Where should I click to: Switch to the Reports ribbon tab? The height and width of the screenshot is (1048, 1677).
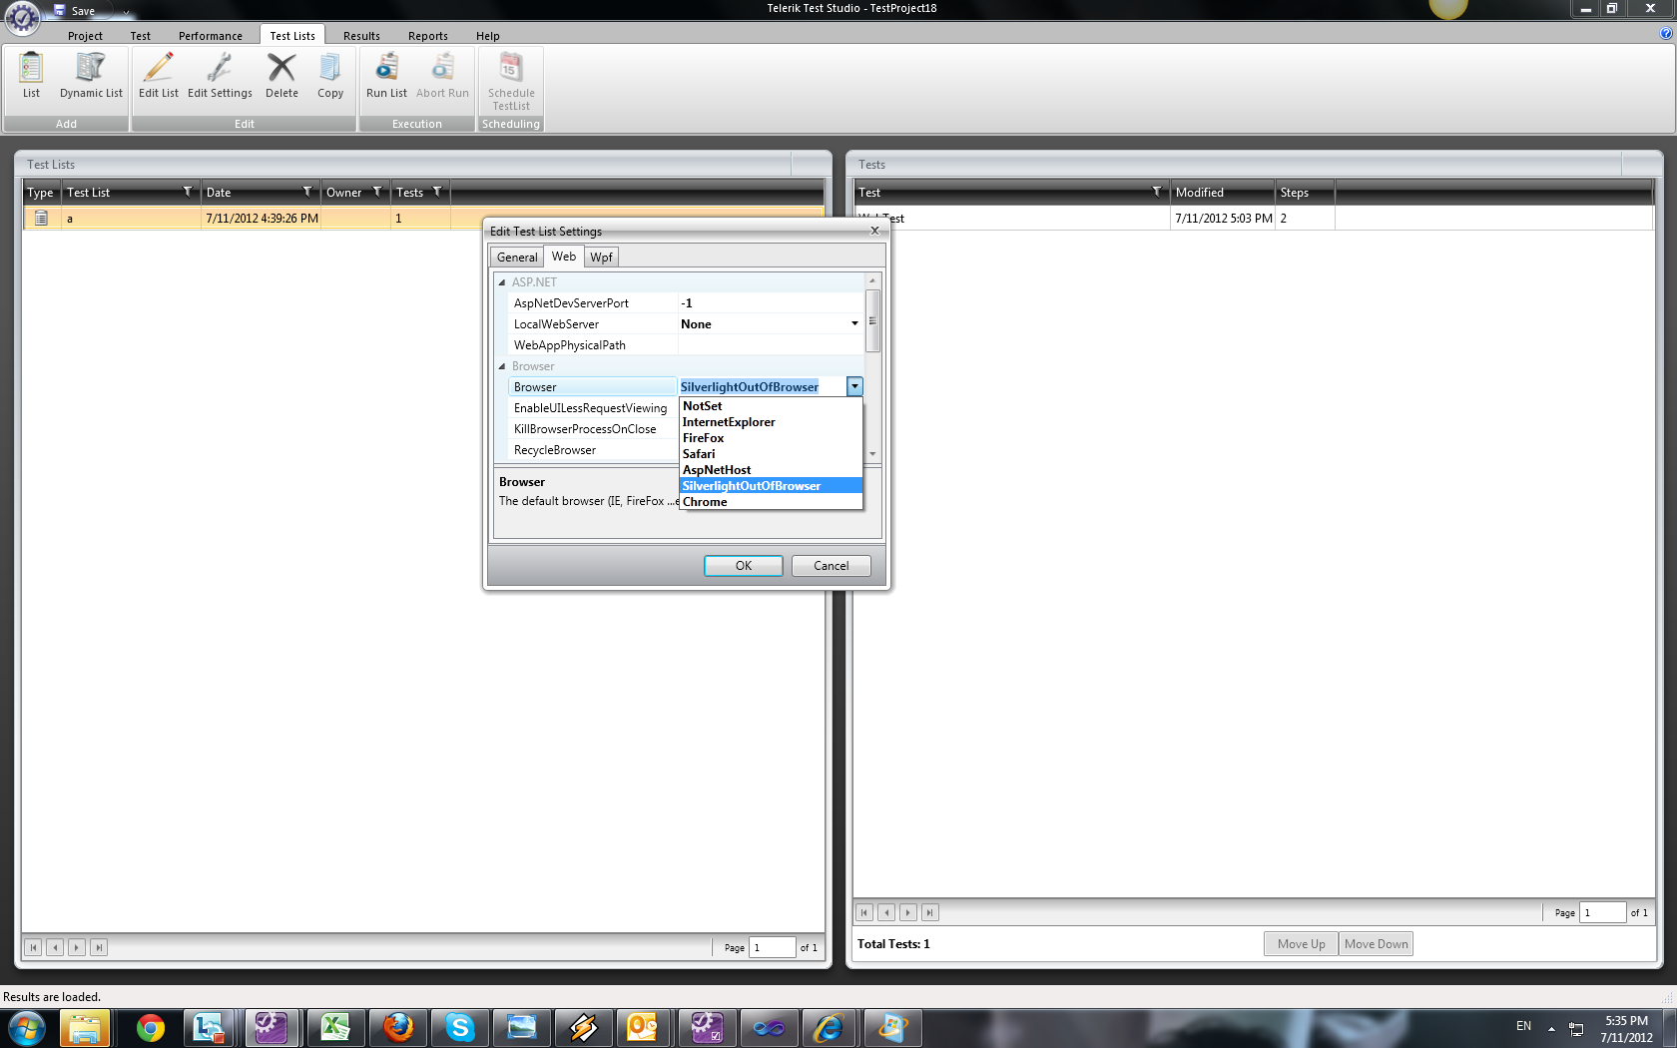pos(428,36)
